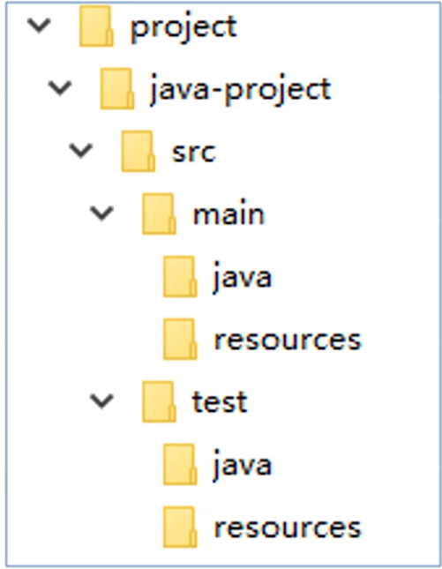Select the resources label under test
The width and height of the screenshot is (442, 569).
coord(288,528)
